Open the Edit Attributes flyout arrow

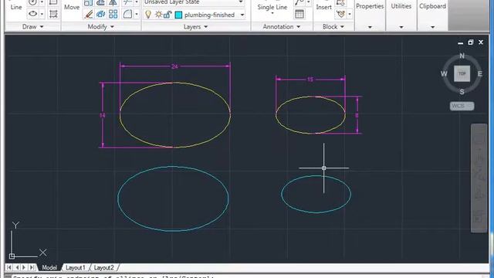(x=350, y=14)
